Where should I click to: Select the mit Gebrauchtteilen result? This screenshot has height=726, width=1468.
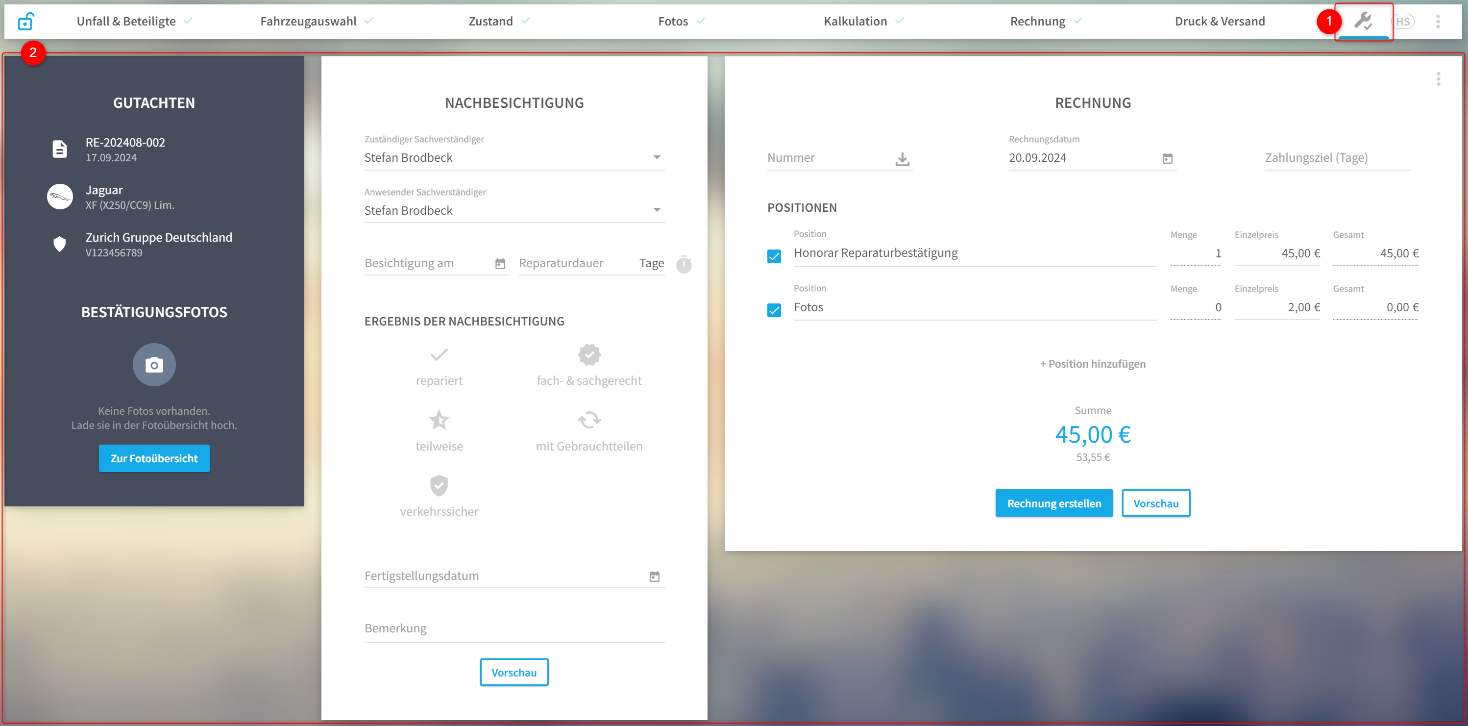pyautogui.click(x=589, y=431)
